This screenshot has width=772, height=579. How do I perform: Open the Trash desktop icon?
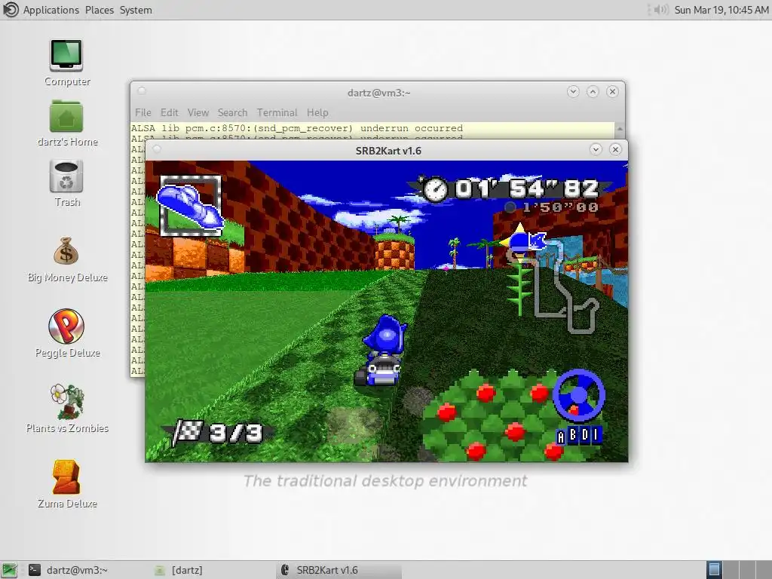pos(66,176)
